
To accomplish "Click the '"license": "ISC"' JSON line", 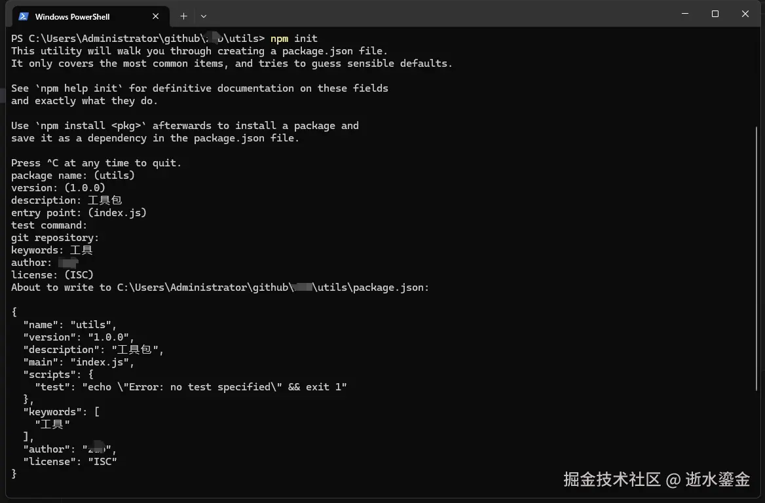I will (70, 462).
